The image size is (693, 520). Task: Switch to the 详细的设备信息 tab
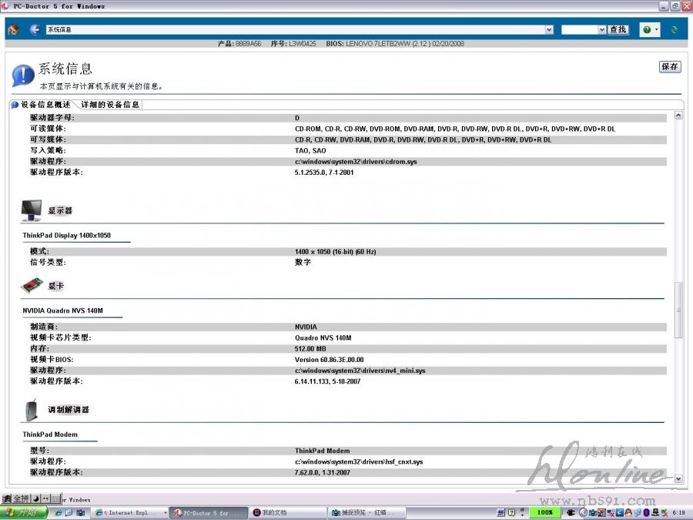[110, 105]
